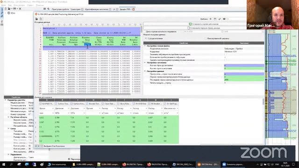Screen dimensions: 299x168
Task: Toggle the Blender Dens column checkbox
Action: (87, 104)
